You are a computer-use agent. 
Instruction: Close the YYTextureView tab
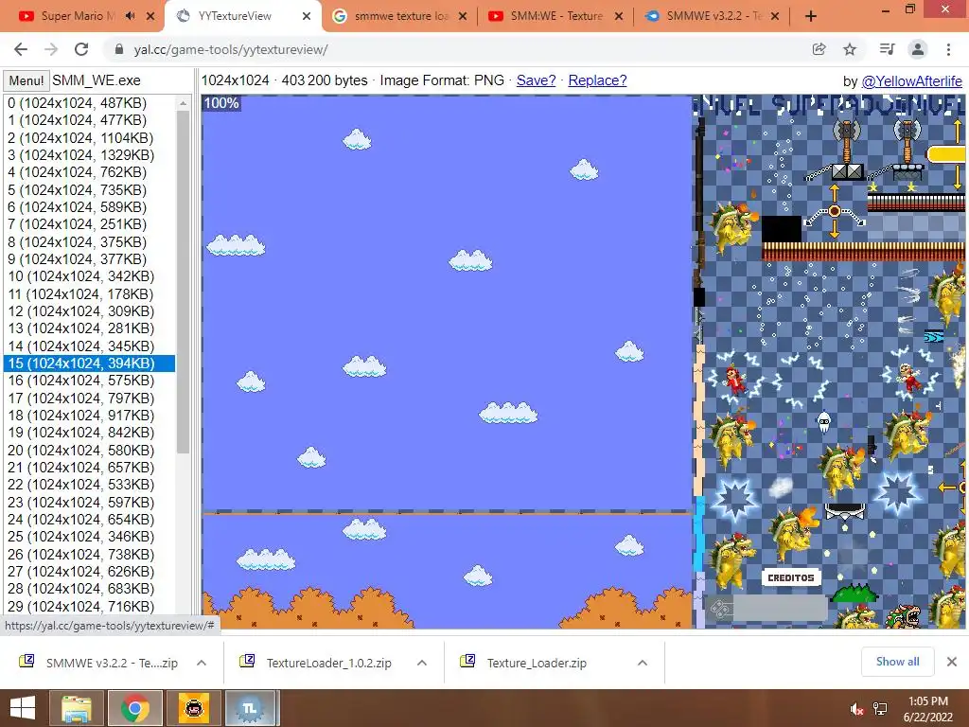(x=306, y=16)
